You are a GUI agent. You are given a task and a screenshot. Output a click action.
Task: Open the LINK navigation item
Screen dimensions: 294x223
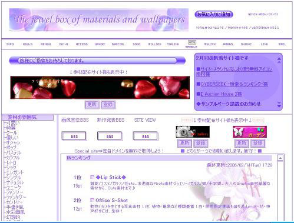(x=265, y=44)
